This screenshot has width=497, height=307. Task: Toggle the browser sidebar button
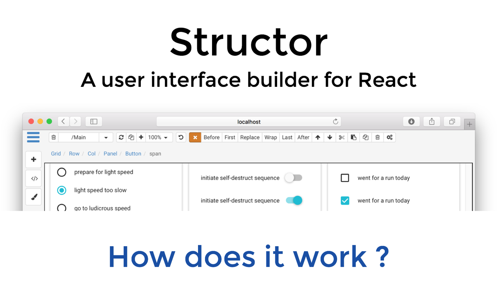click(94, 122)
